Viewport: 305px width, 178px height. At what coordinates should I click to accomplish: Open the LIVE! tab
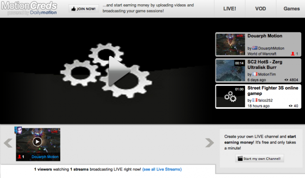pyautogui.click(x=230, y=9)
